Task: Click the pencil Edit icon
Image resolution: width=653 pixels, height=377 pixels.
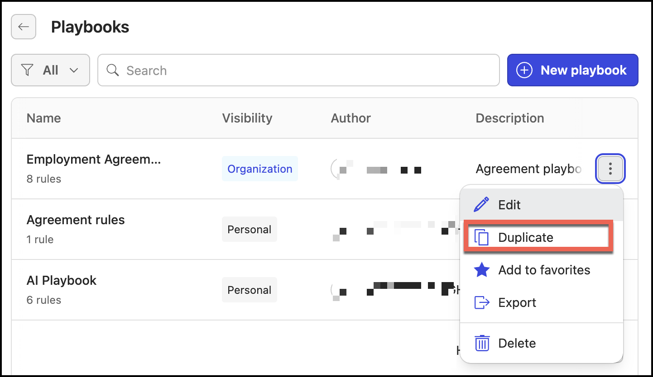Action: tap(481, 205)
